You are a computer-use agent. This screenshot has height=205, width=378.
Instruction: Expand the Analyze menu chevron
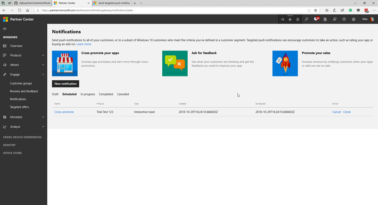coord(43,127)
